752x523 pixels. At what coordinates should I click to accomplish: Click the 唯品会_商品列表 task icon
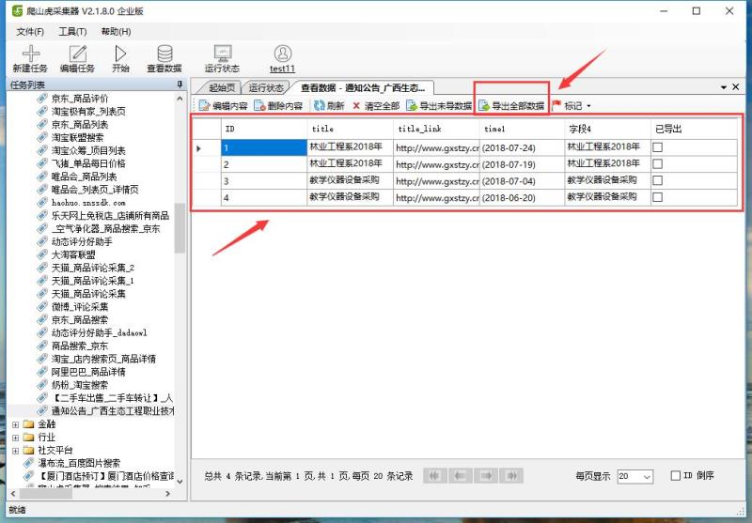42,177
